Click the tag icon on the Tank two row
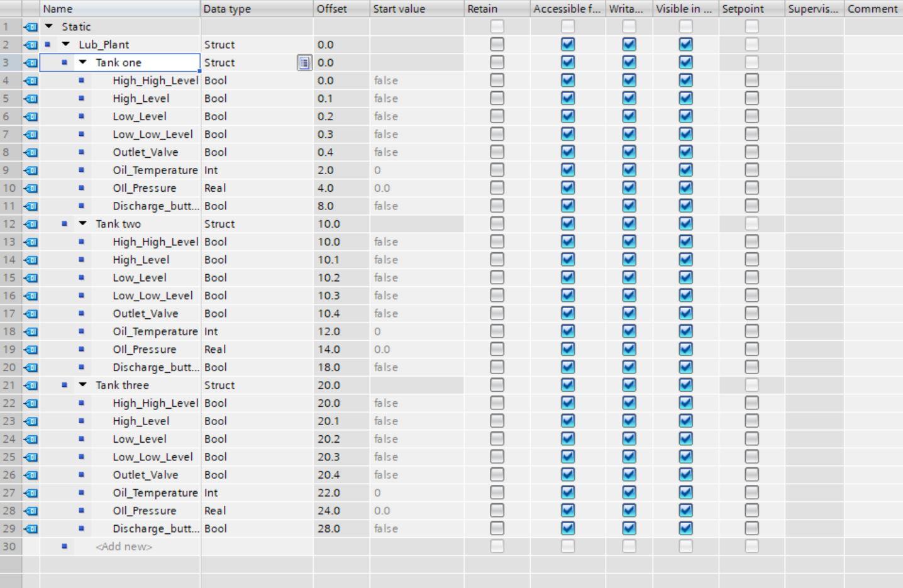The width and height of the screenshot is (903, 588). click(x=30, y=224)
